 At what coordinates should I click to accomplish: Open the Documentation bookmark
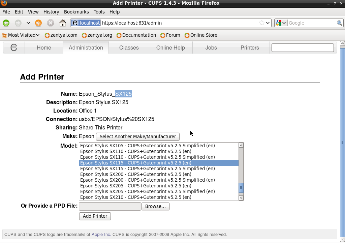point(136,35)
